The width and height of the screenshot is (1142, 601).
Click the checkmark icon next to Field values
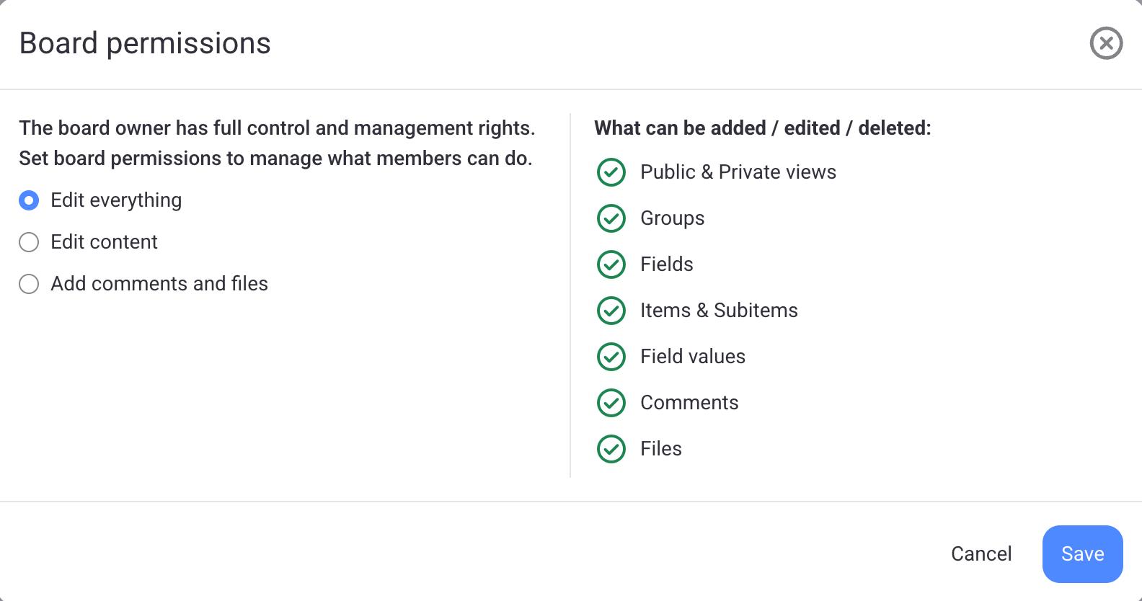pos(611,357)
